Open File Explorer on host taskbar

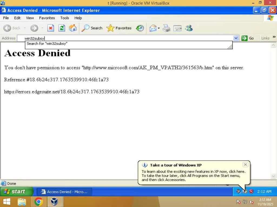click(22, 202)
